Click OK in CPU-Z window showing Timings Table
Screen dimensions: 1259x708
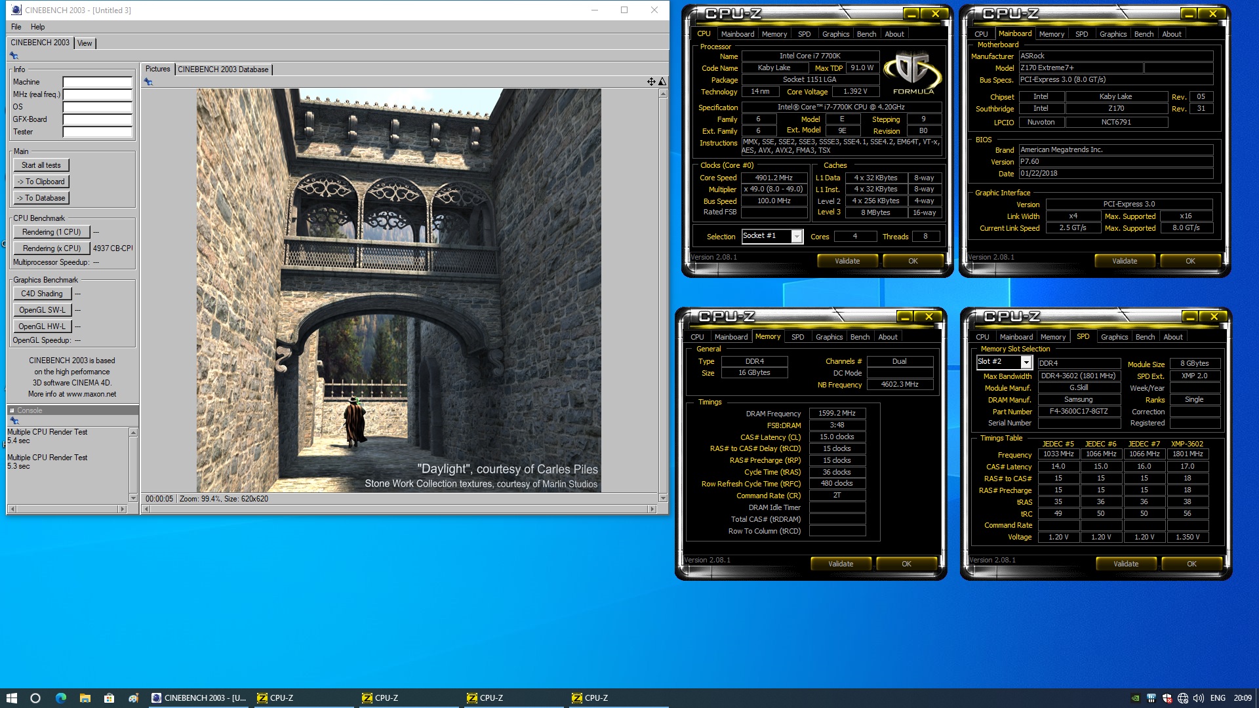(x=1191, y=564)
